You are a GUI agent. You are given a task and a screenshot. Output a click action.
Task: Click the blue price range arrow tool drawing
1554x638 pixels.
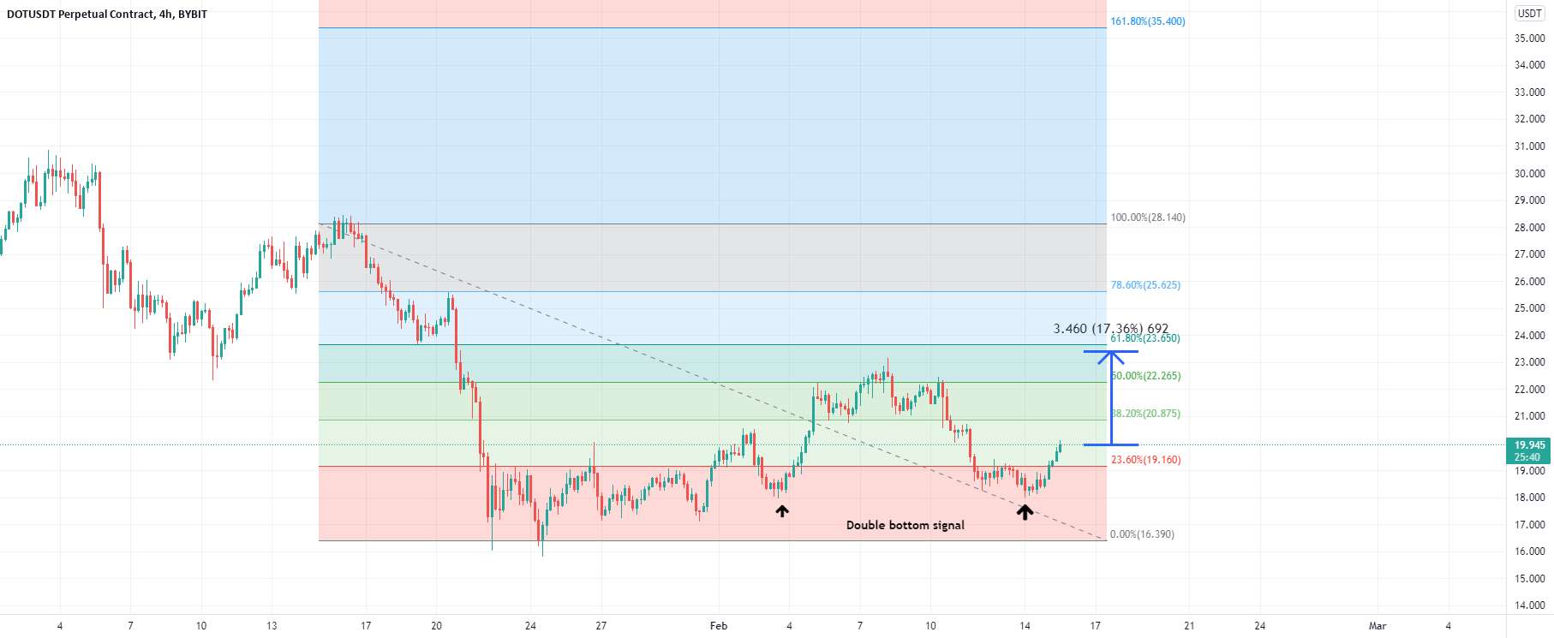point(1111,398)
